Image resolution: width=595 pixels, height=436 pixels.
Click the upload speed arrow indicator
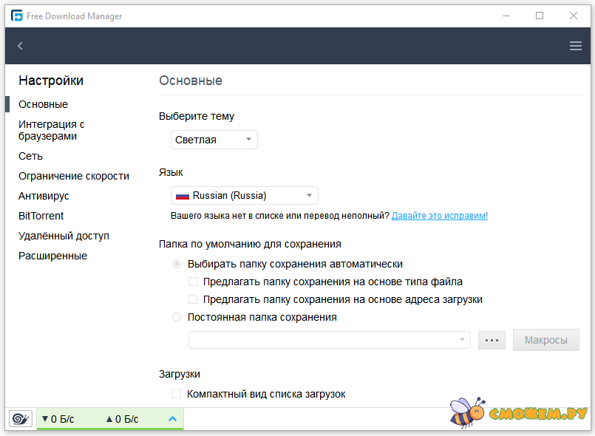(x=109, y=419)
